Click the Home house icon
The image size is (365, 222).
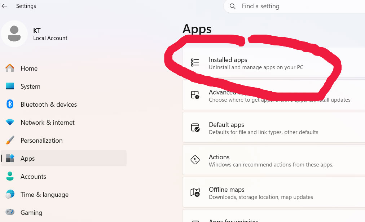point(10,68)
